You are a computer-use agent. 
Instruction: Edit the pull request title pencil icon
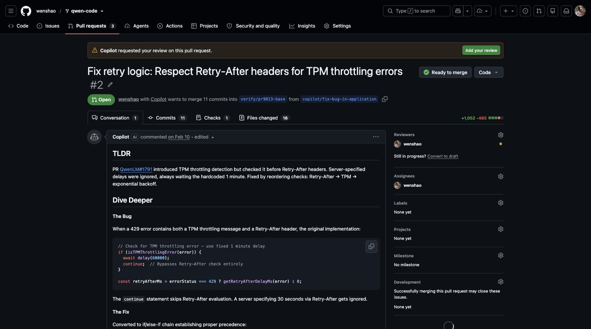coord(110,85)
